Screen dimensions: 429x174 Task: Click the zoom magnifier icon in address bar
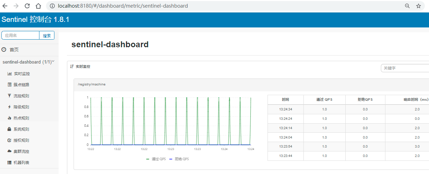click(x=407, y=6)
